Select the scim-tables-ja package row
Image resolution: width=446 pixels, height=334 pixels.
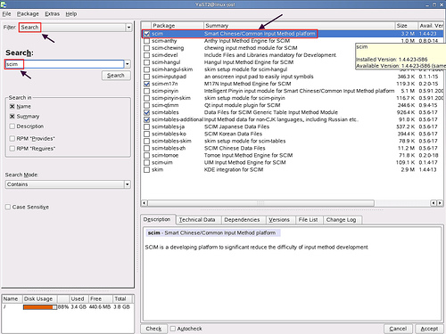pos(293,126)
